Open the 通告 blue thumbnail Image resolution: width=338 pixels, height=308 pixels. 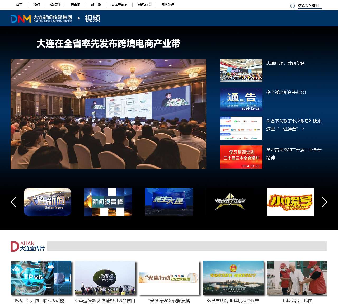point(241,99)
